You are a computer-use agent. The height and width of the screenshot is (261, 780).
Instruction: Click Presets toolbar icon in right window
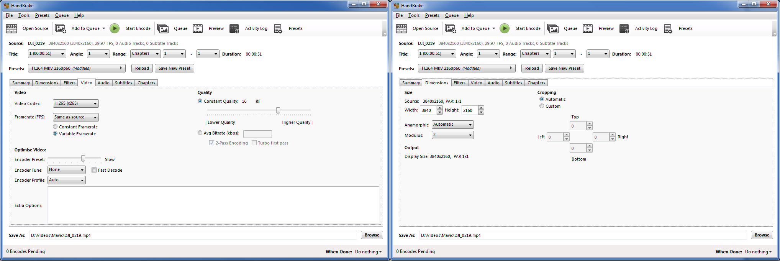[668, 28]
